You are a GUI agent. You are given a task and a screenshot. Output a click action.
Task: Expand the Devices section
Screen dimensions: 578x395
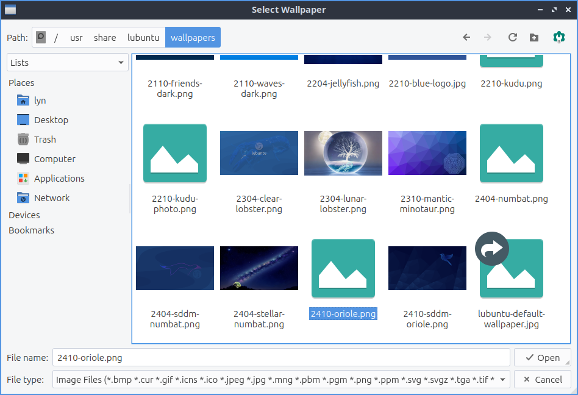[x=24, y=215]
